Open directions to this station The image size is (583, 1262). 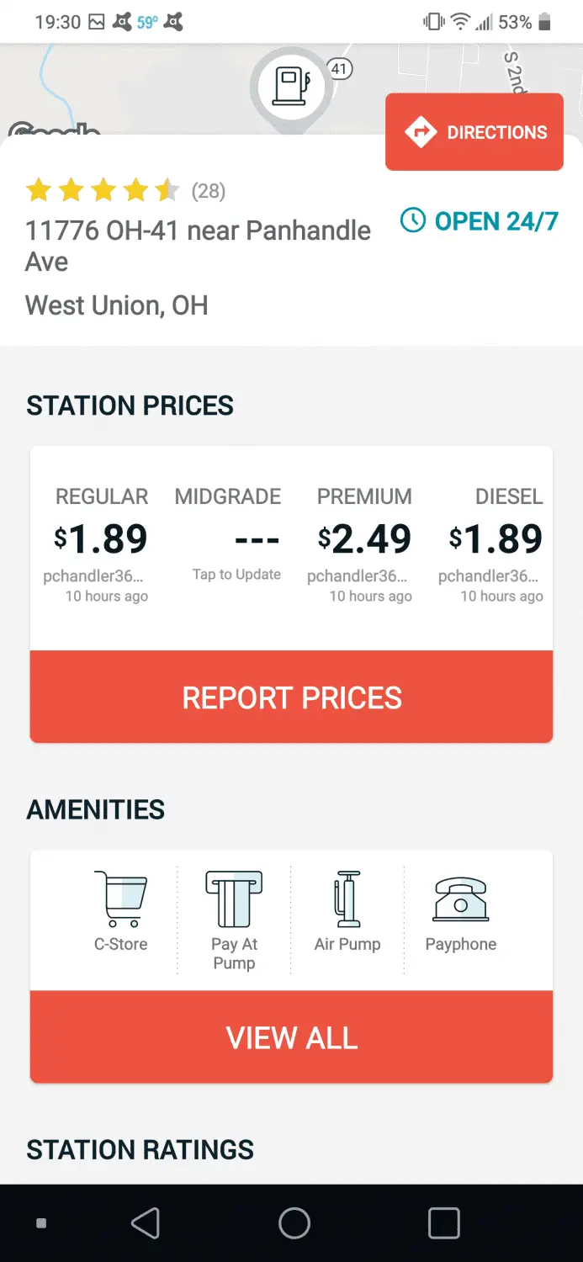[474, 132]
